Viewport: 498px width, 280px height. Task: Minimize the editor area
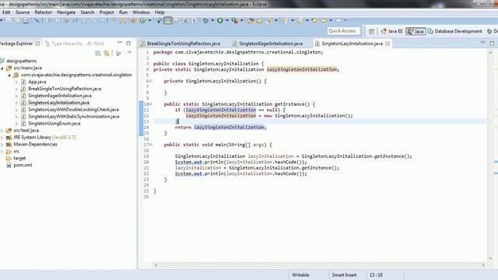pyautogui.click(x=482, y=43)
